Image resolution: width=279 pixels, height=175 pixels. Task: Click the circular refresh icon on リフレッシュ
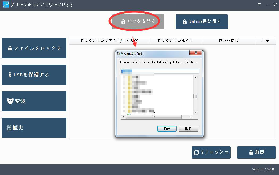(x=196, y=152)
